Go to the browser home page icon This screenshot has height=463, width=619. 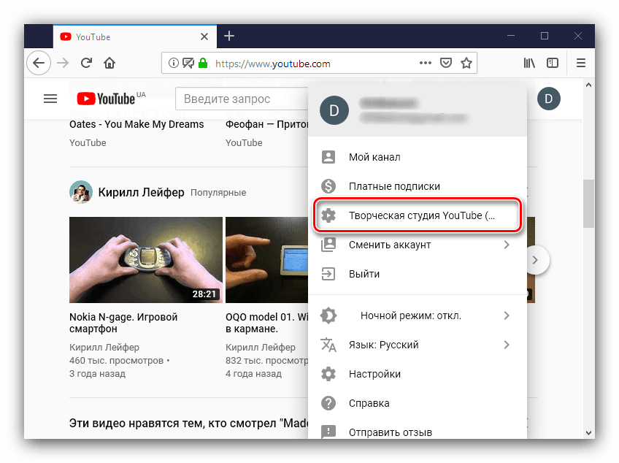coord(109,63)
